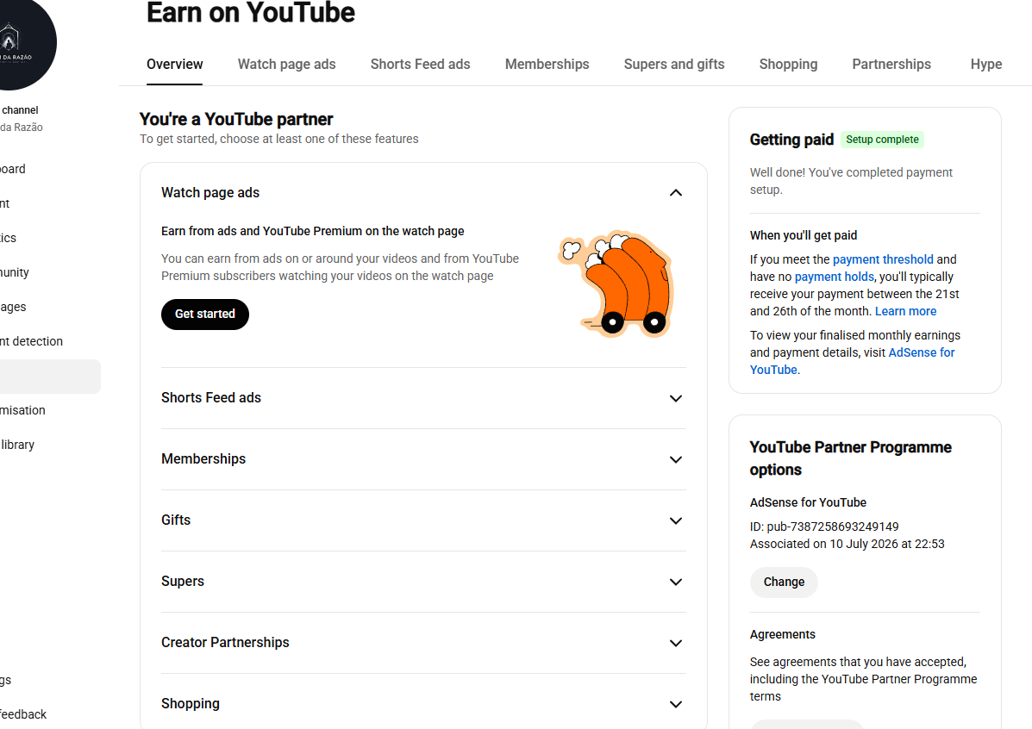Open the Shorts Feed ads tab
Image resolution: width=1032 pixels, height=729 pixels.
click(420, 65)
